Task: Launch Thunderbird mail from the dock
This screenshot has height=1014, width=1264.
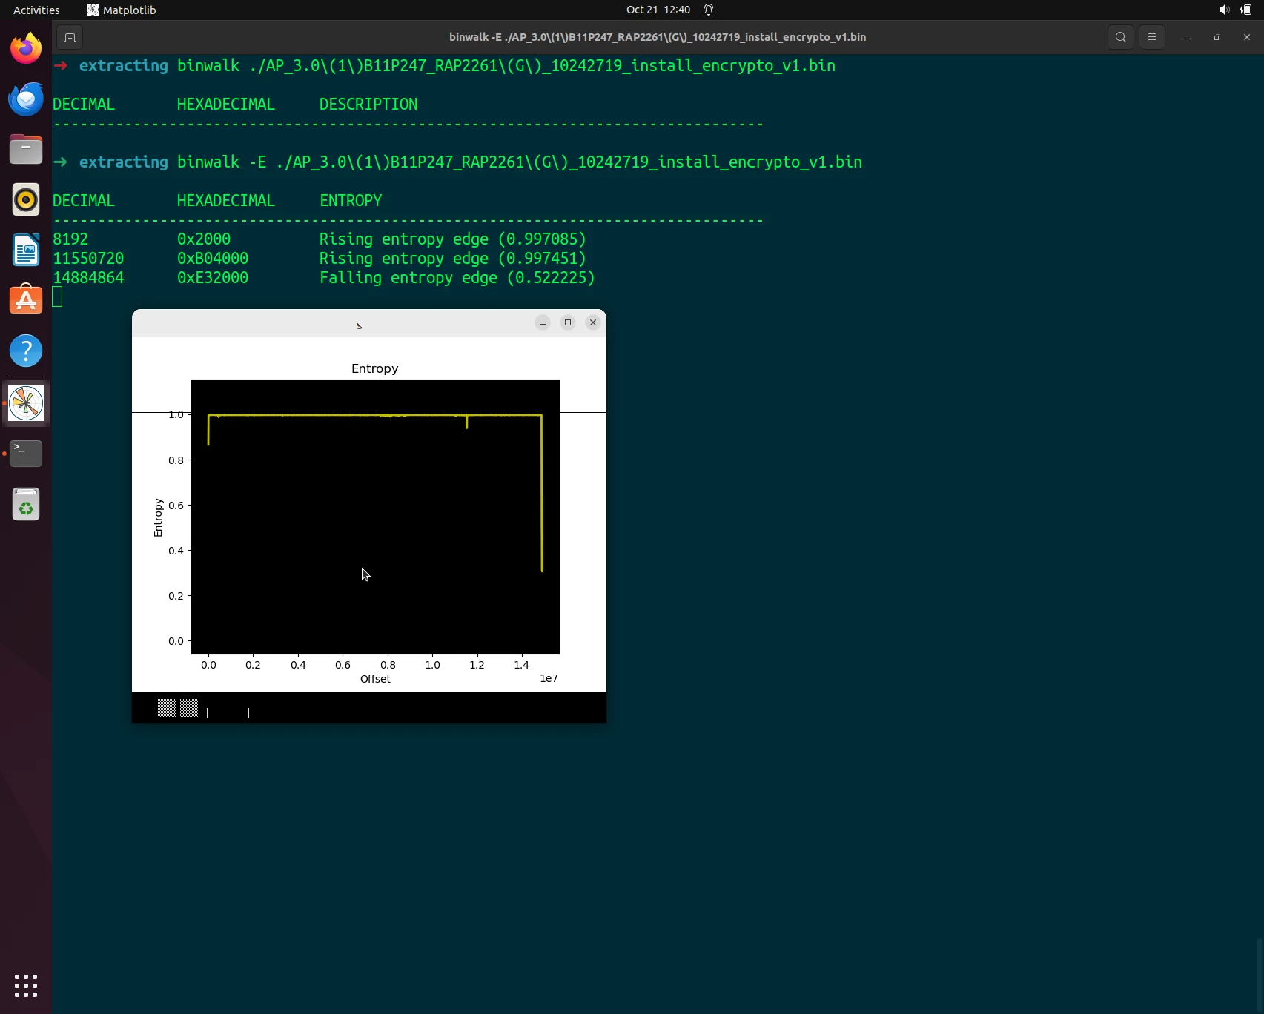Action: (26, 99)
